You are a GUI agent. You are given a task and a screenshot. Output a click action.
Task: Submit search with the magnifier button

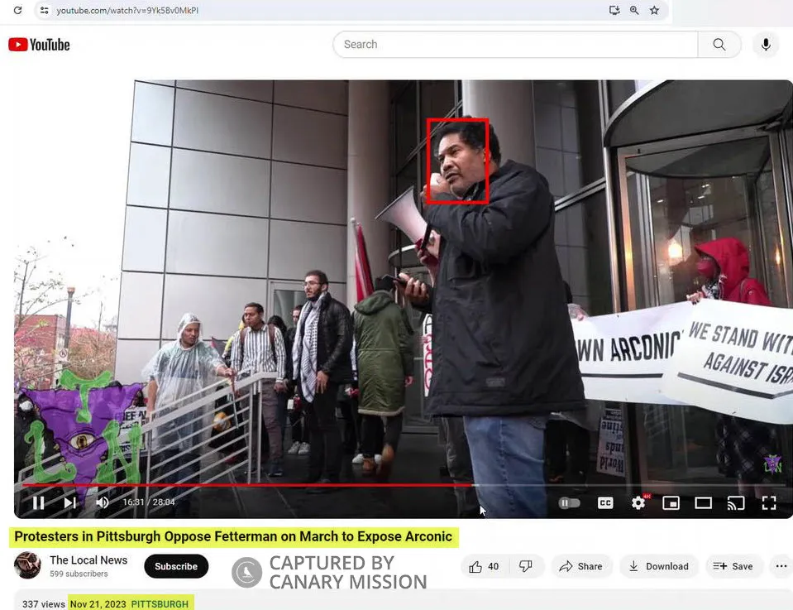pos(719,45)
